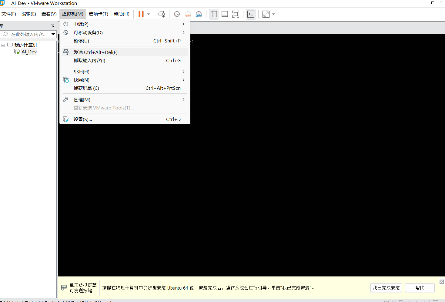The width and height of the screenshot is (445, 302).
Task: Click the library search input field
Action: pyautogui.click(x=27, y=34)
